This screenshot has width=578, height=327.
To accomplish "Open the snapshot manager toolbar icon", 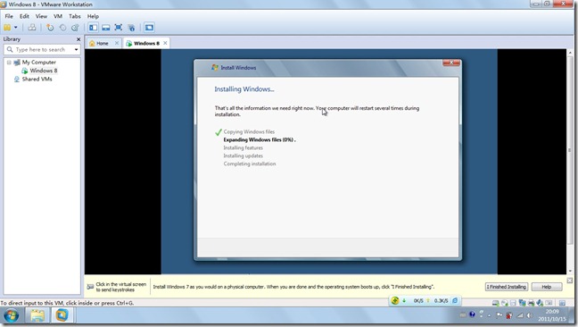I will pos(75,28).
